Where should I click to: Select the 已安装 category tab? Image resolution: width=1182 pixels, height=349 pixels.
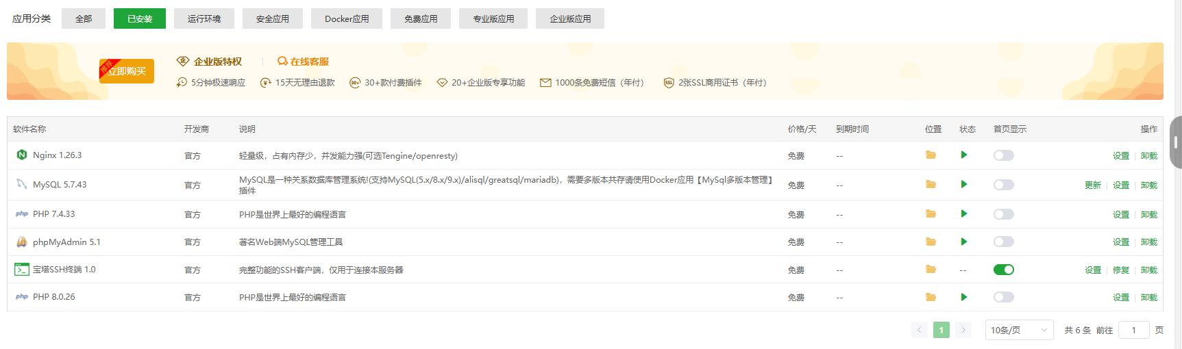[x=140, y=18]
